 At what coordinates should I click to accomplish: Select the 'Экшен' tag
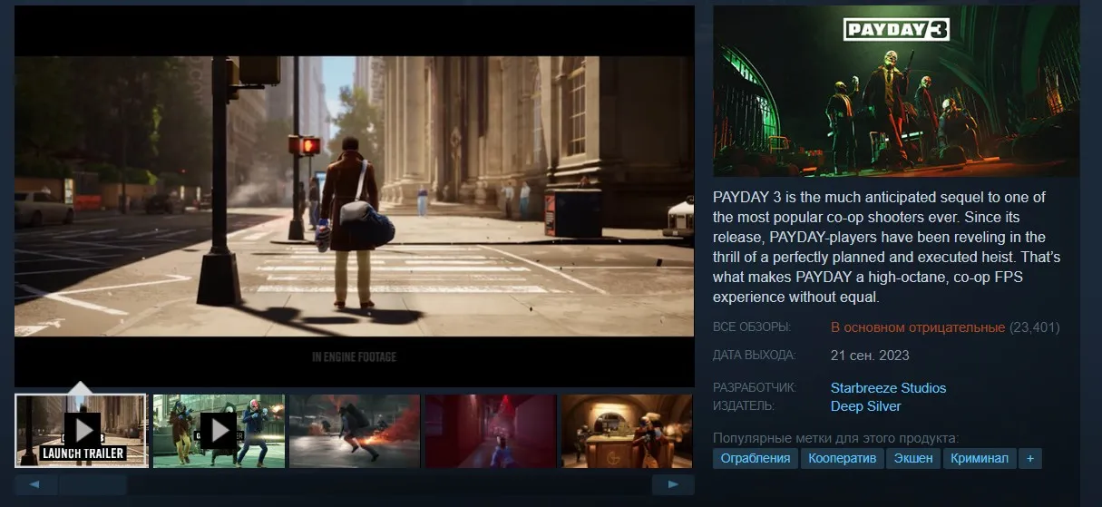(x=913, y=459)
